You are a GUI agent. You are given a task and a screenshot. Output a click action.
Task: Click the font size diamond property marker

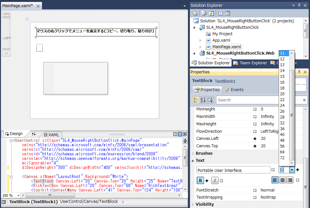pyautogui.click(x=297, y=170)
